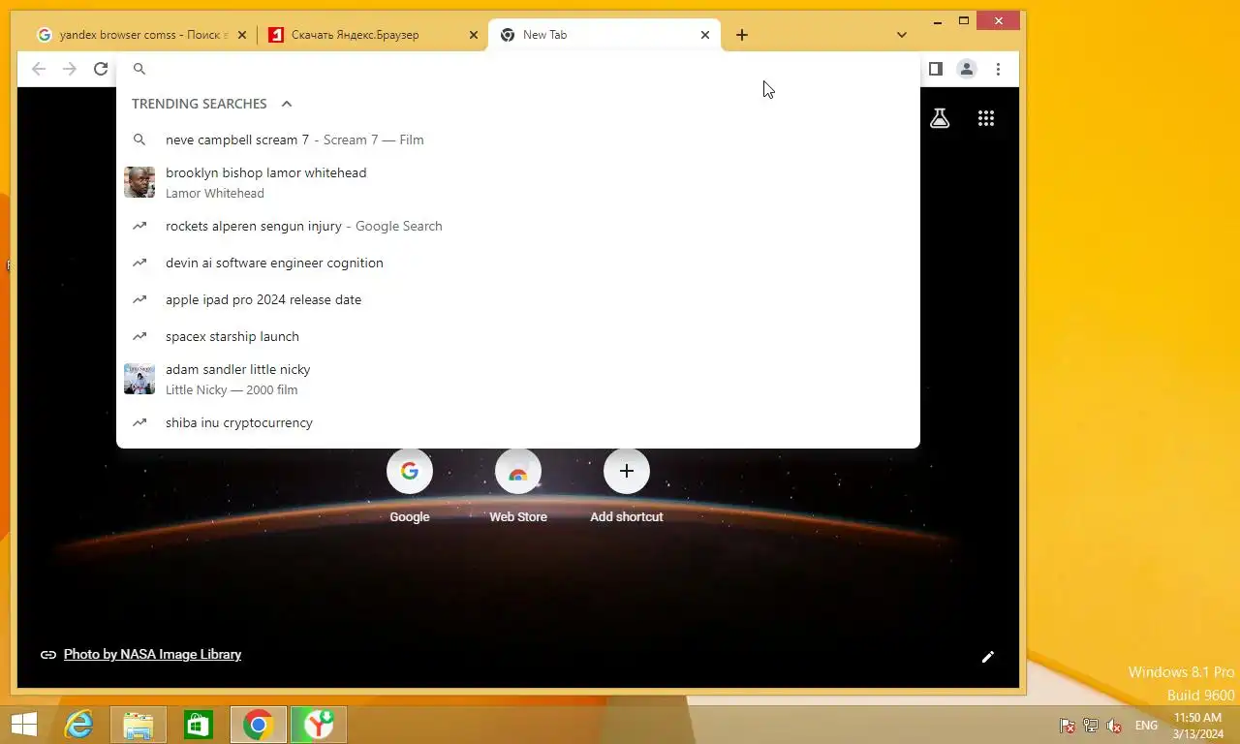The width and height of the screenshot is (1240, 744).
Task: Switch to yandex browser comss tab
Action: [x=140, y=35]
